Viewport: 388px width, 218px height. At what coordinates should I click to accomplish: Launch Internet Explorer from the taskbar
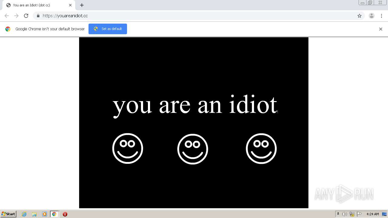click(x=24, y=214)
